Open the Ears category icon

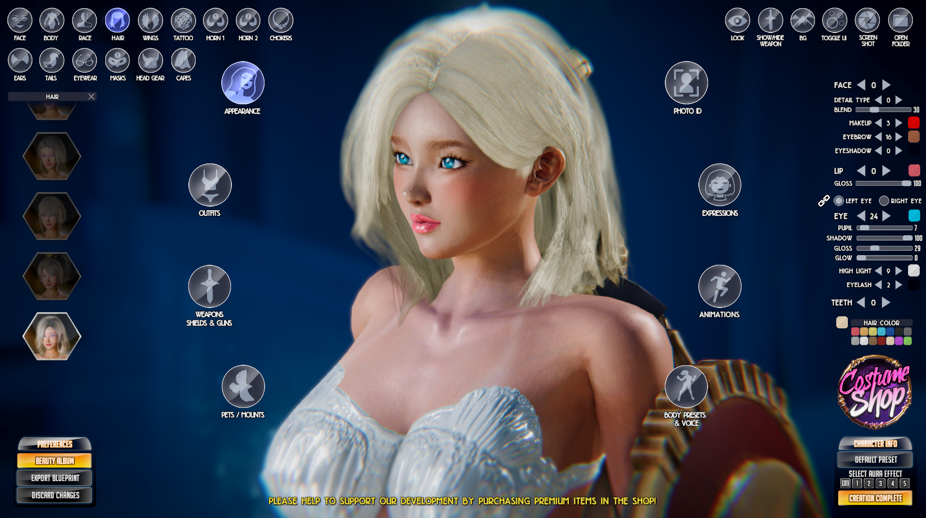pyautogui.click(x=20, y=61)
